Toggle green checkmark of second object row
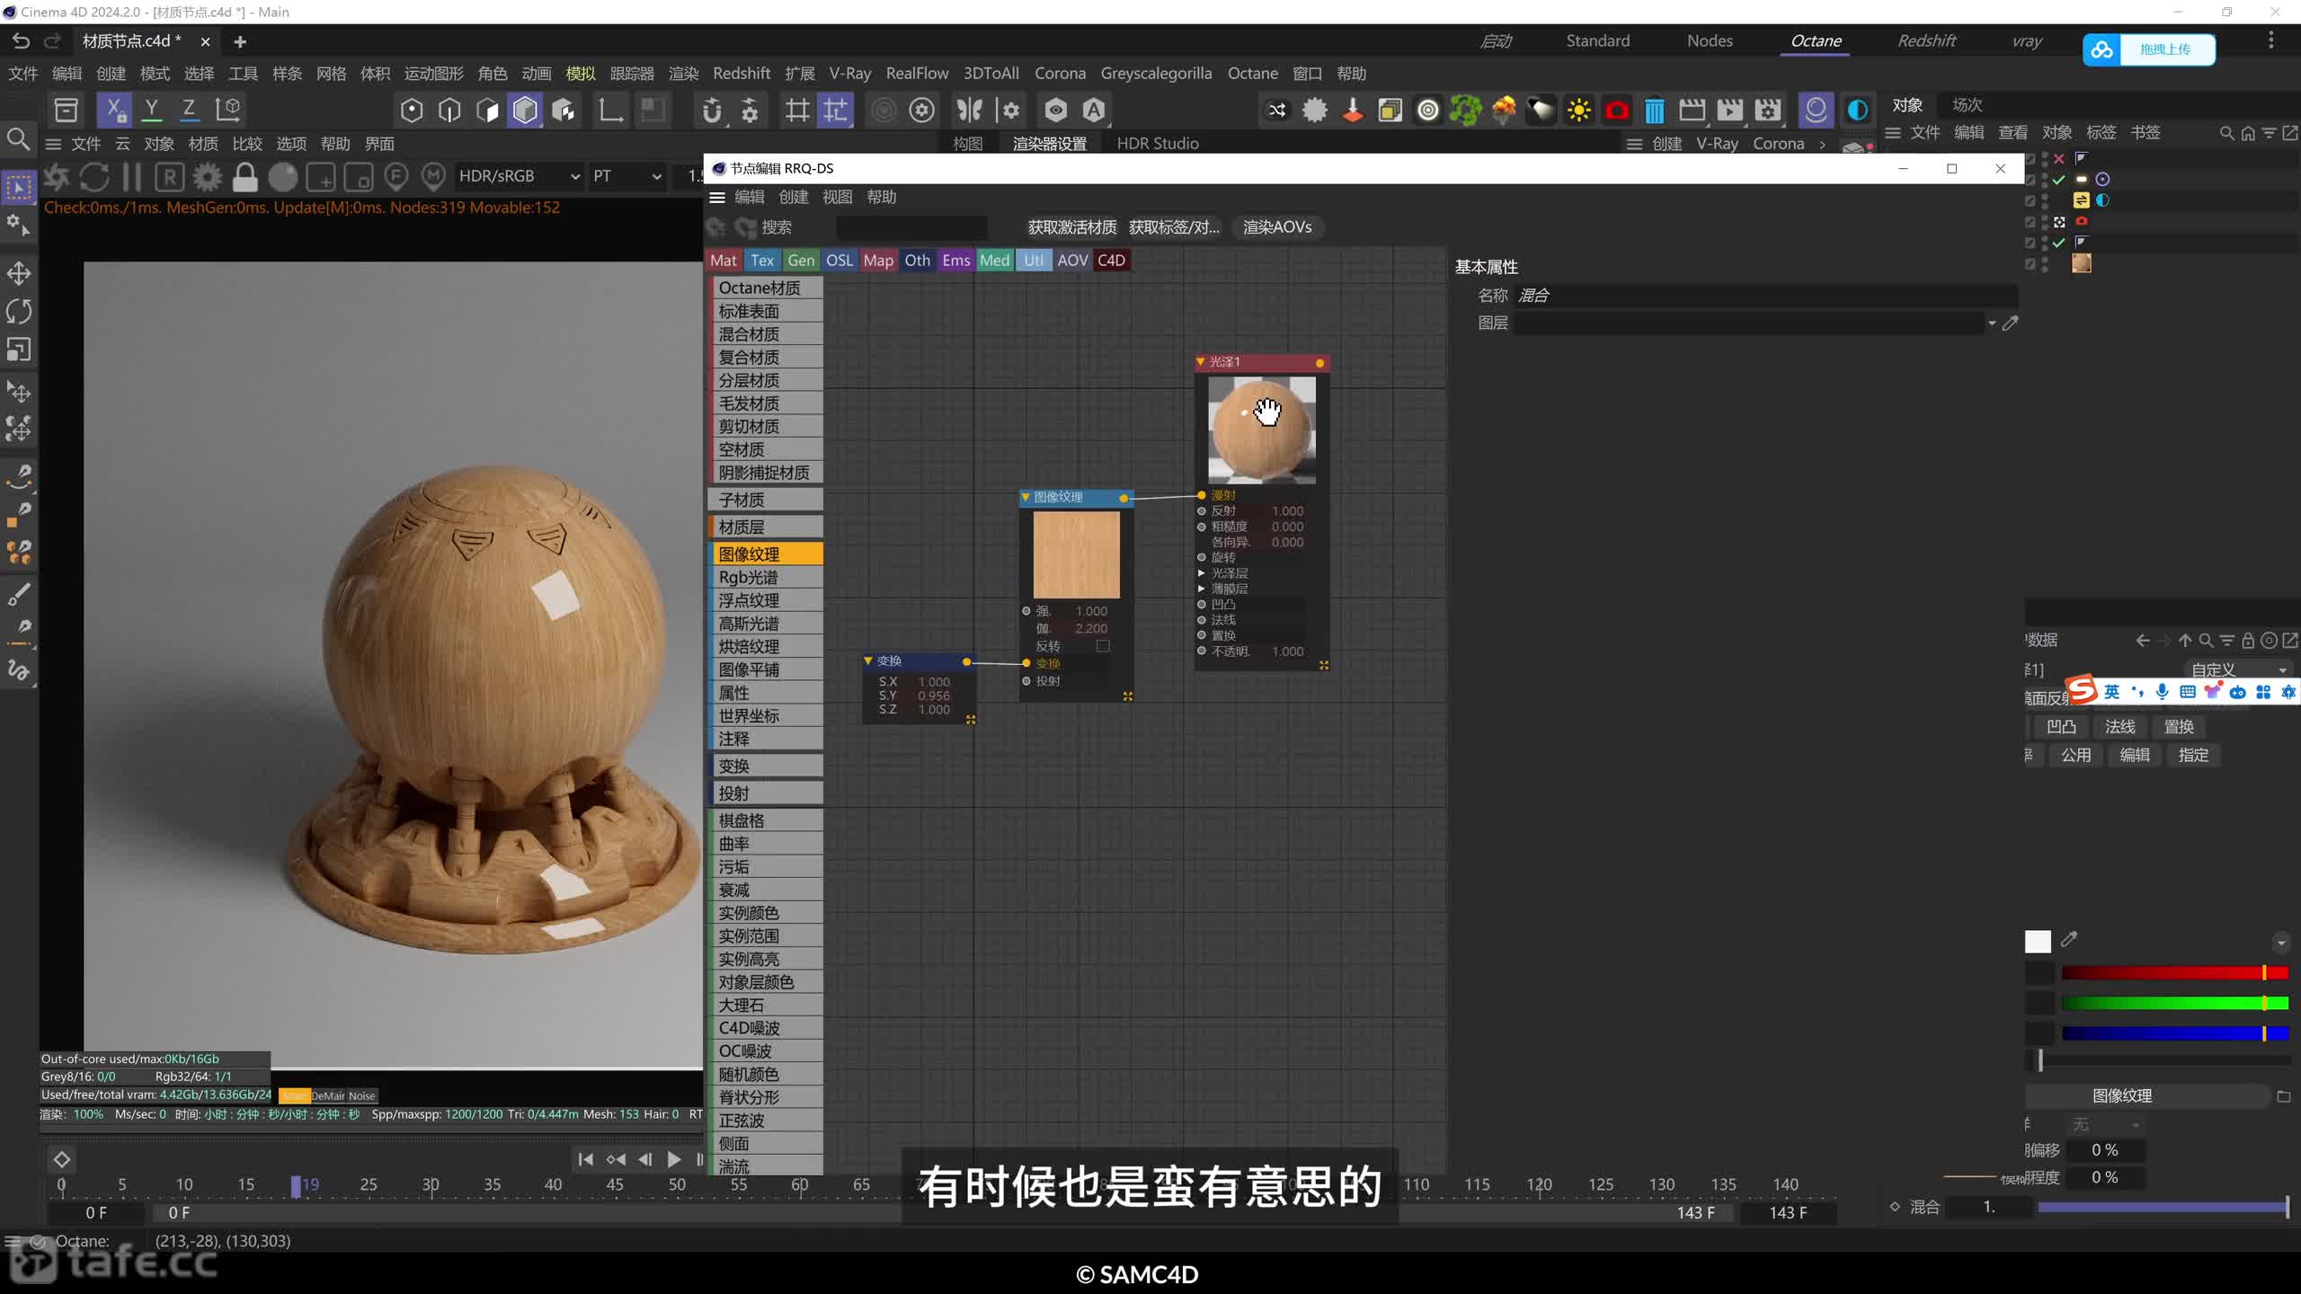Image resolution: width=2301 pixels, height=1294 pixels. (2058, 180)
